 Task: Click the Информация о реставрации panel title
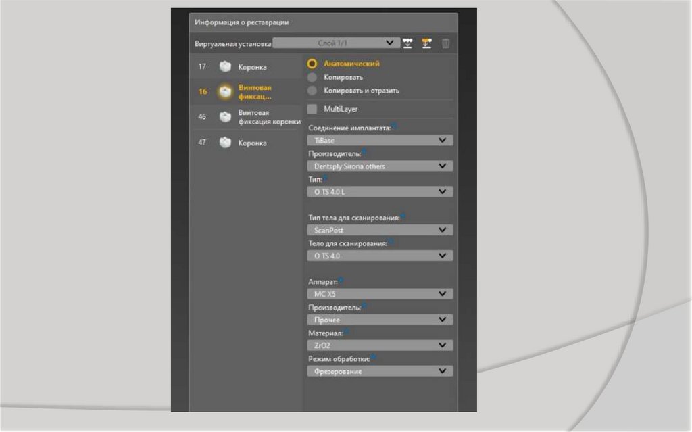241,22
